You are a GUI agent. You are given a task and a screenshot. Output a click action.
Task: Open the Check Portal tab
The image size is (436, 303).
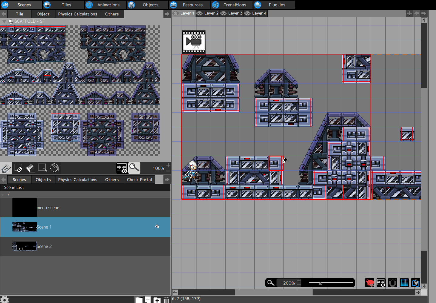(139, 179)
